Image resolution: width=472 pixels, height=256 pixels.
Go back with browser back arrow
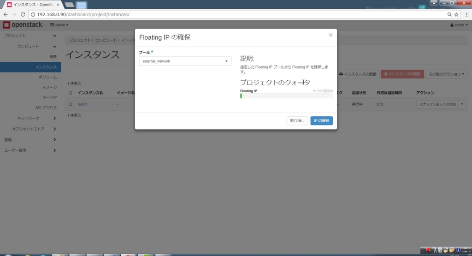pos(6,14)
